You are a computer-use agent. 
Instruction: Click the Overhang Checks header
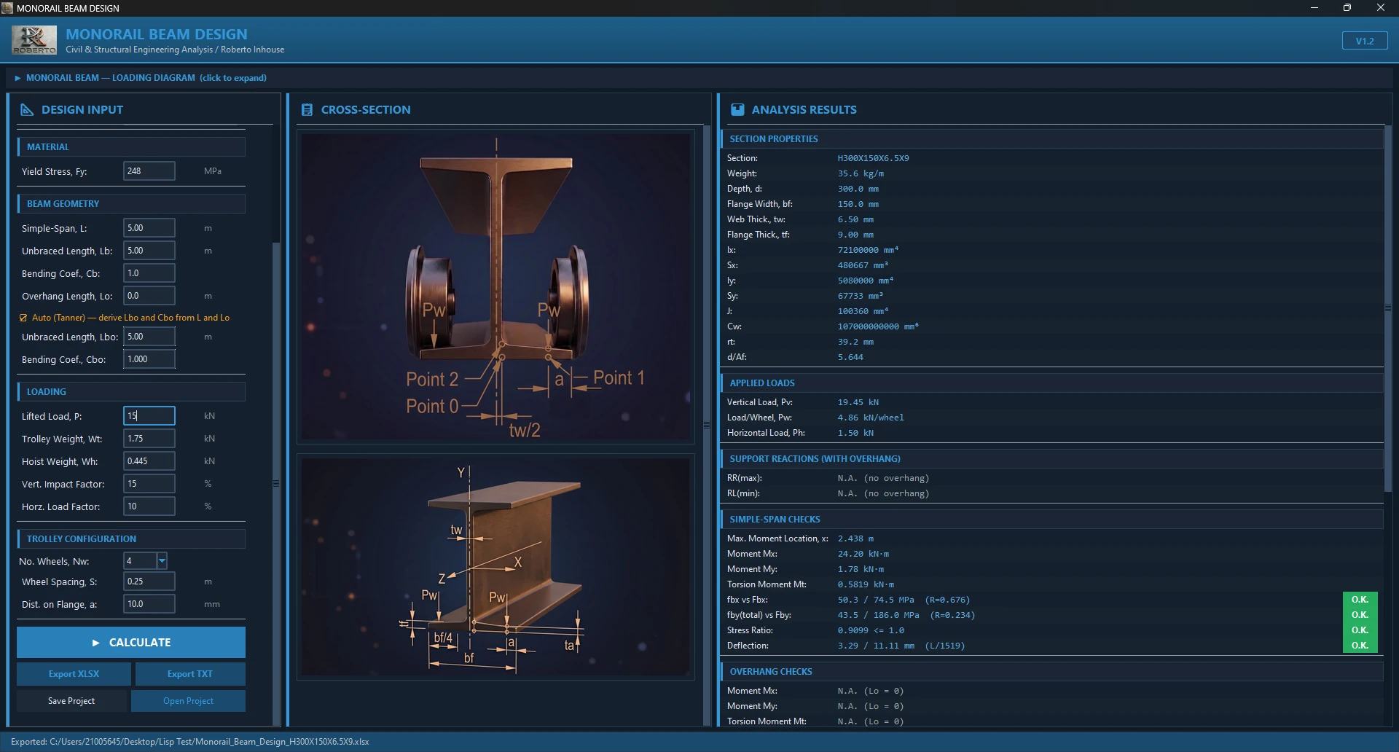(x=1051, y=671)
